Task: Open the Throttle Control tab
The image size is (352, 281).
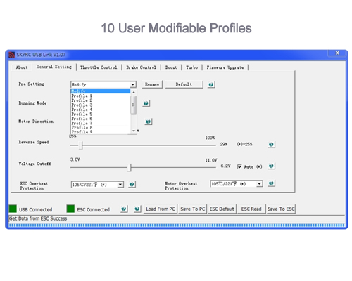Action: (99, 67)
